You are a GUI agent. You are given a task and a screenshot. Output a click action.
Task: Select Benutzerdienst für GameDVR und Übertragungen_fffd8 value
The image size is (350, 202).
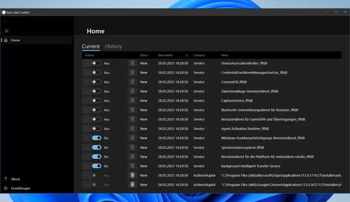click(263, 119)
